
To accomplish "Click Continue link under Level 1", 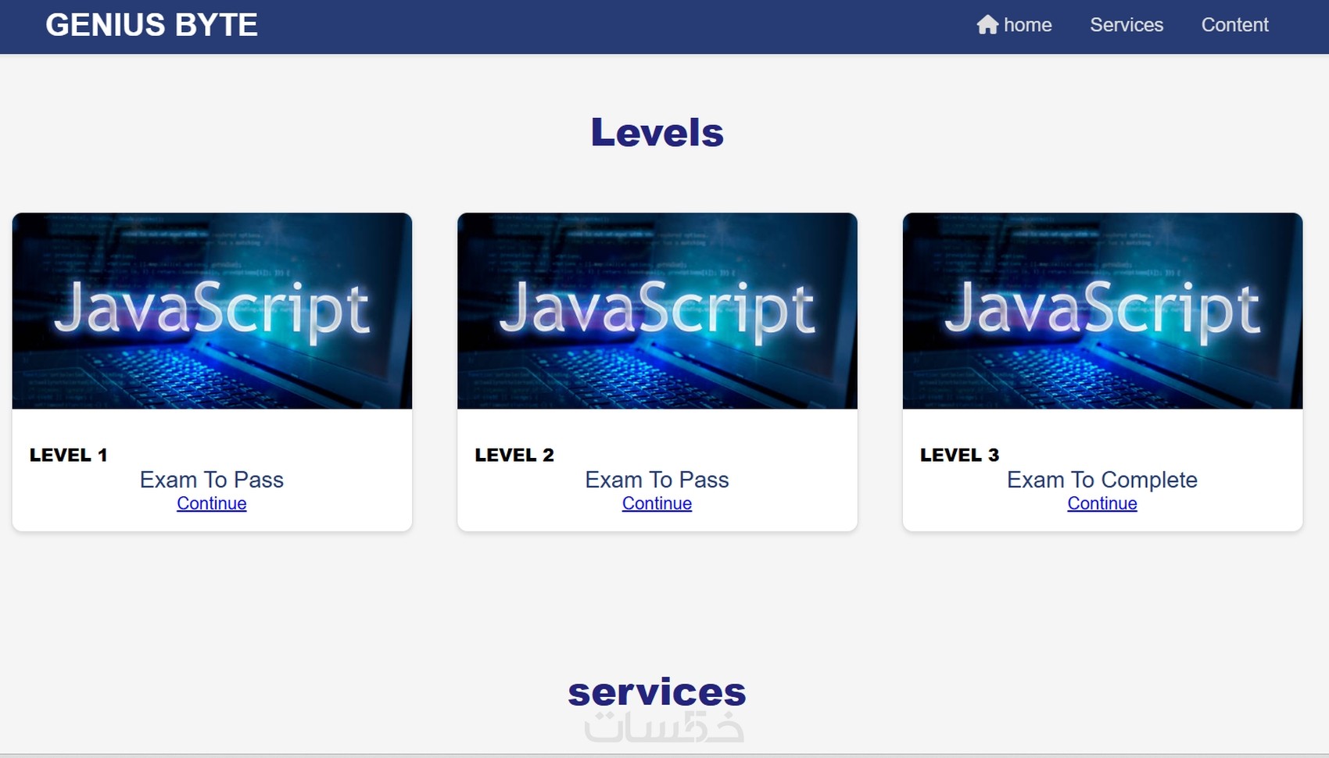I will tap(211, 503).
